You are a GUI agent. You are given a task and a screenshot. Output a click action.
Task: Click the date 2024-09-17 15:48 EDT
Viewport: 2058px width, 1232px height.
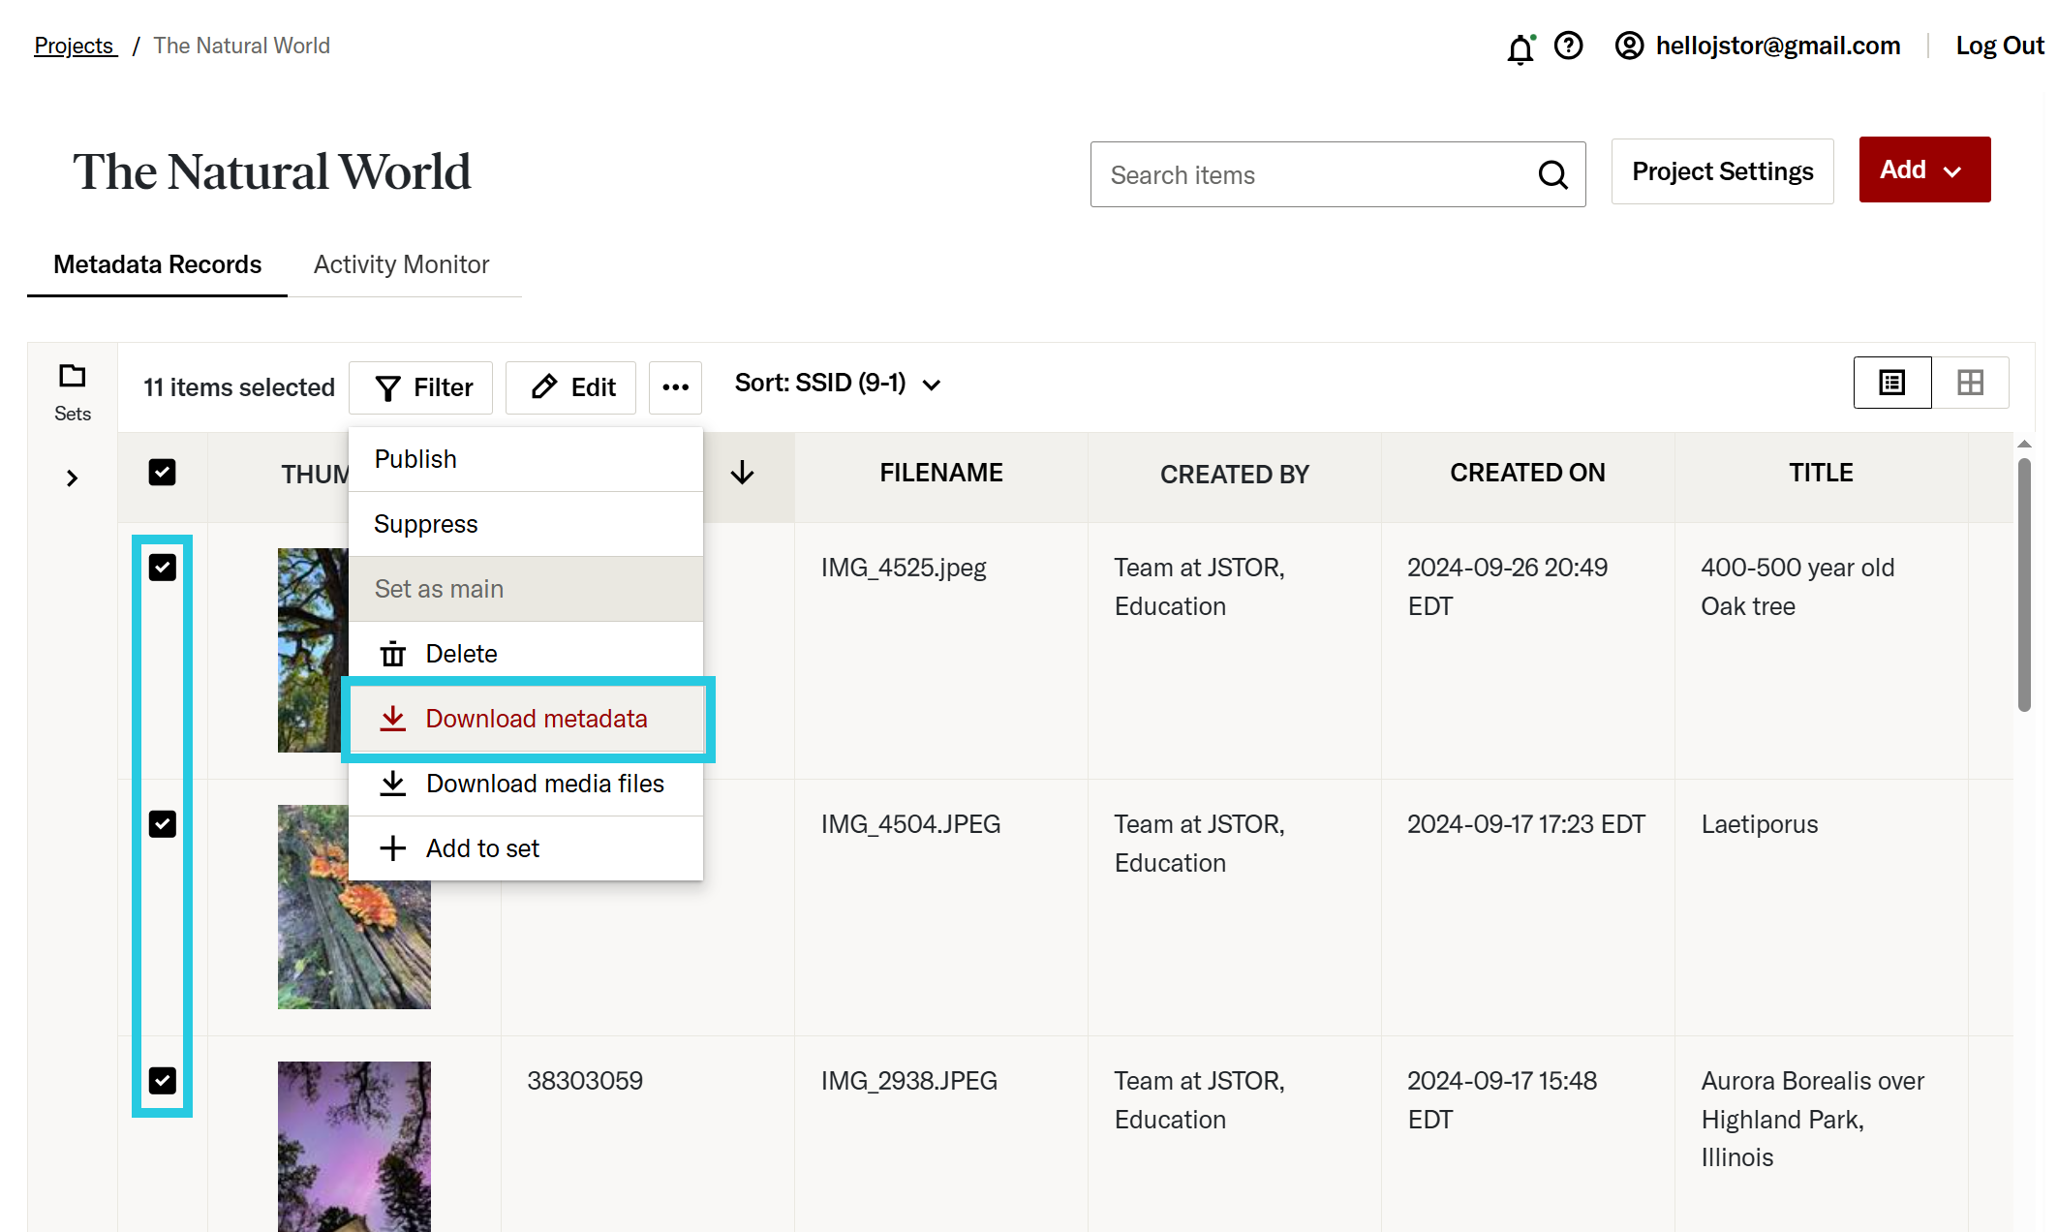click(x=1501, y=1100)
